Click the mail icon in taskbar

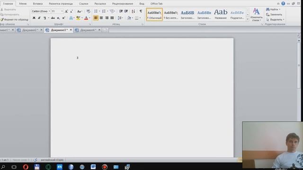(116, 167)
